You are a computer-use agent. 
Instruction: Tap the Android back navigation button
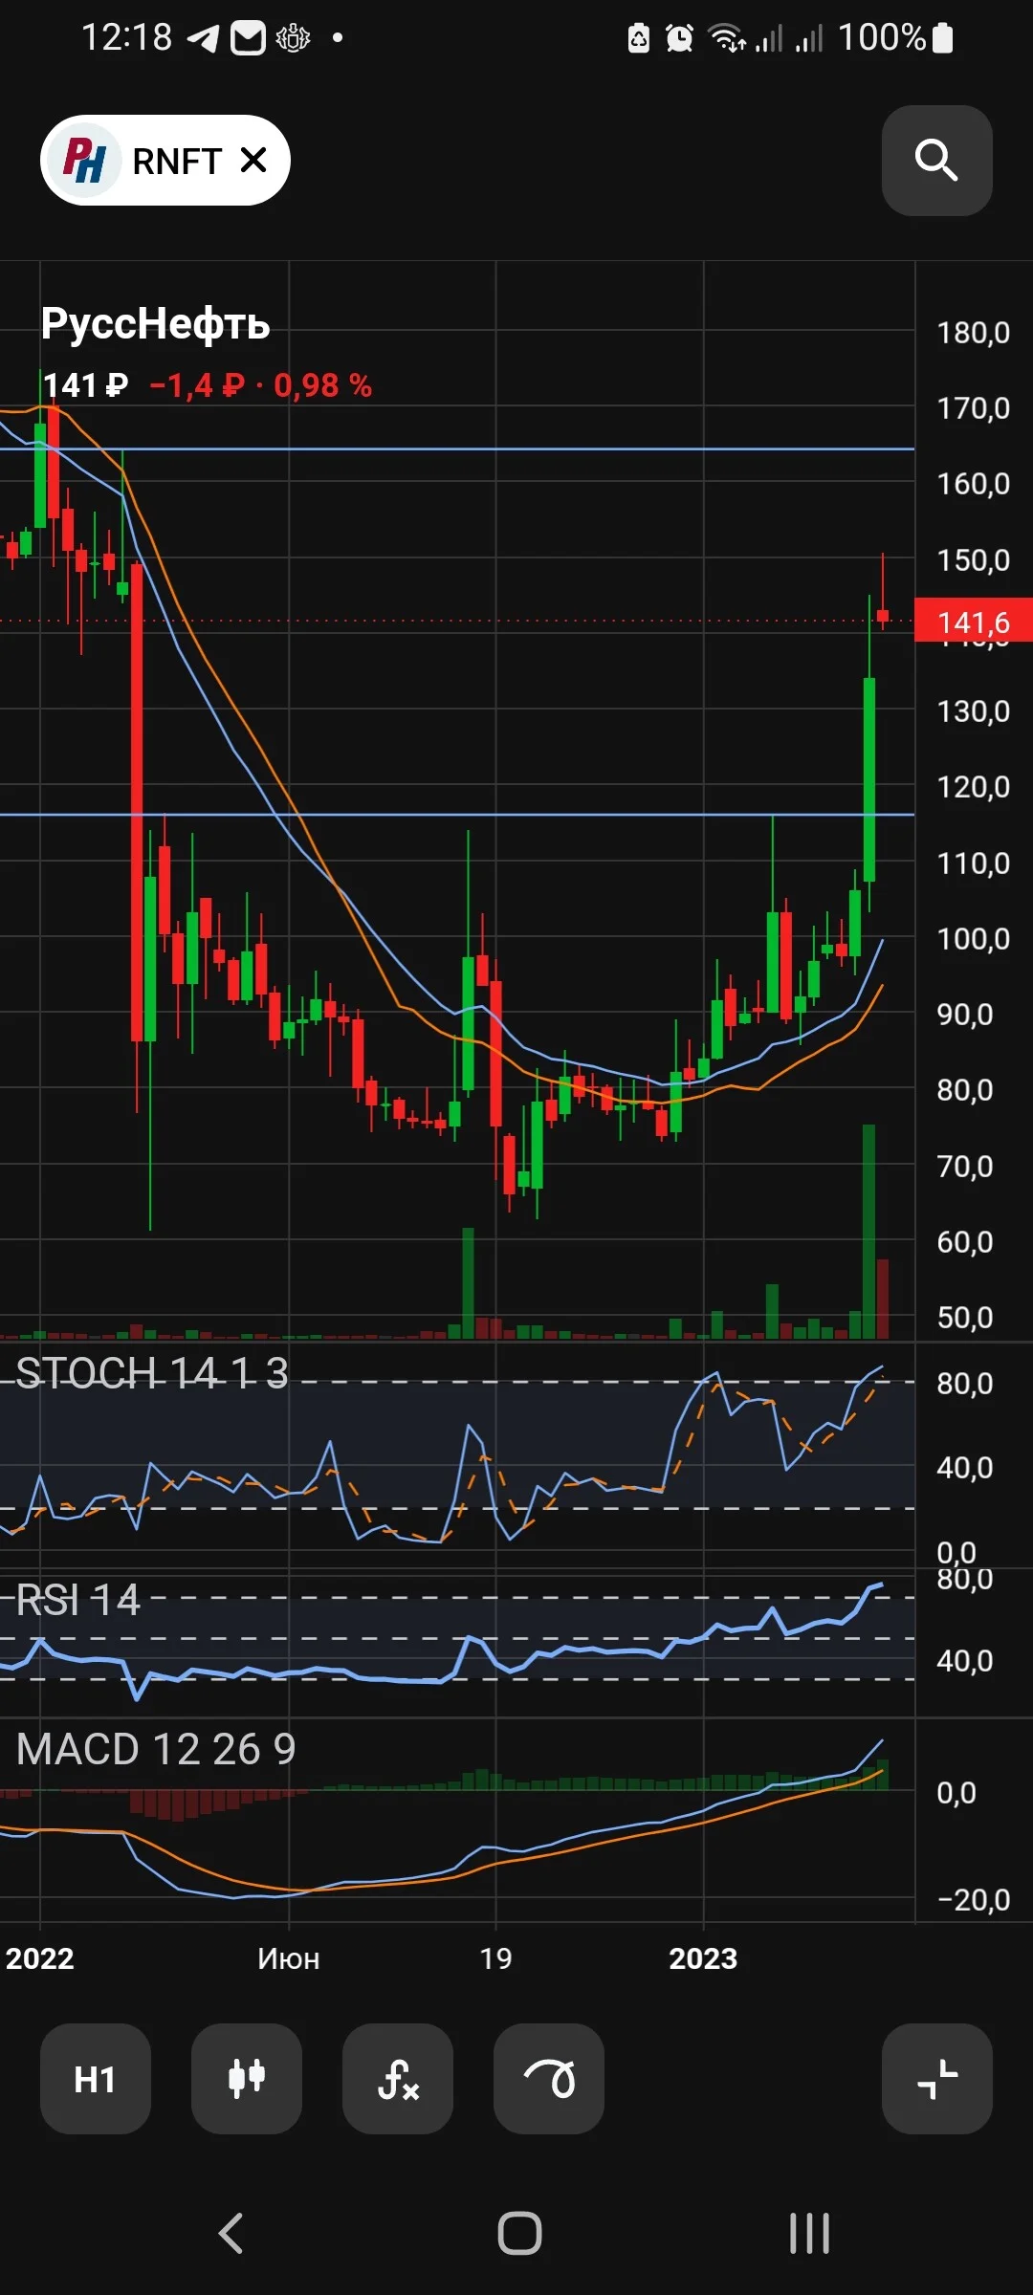pyautogui.click(x=231, y=2234)
